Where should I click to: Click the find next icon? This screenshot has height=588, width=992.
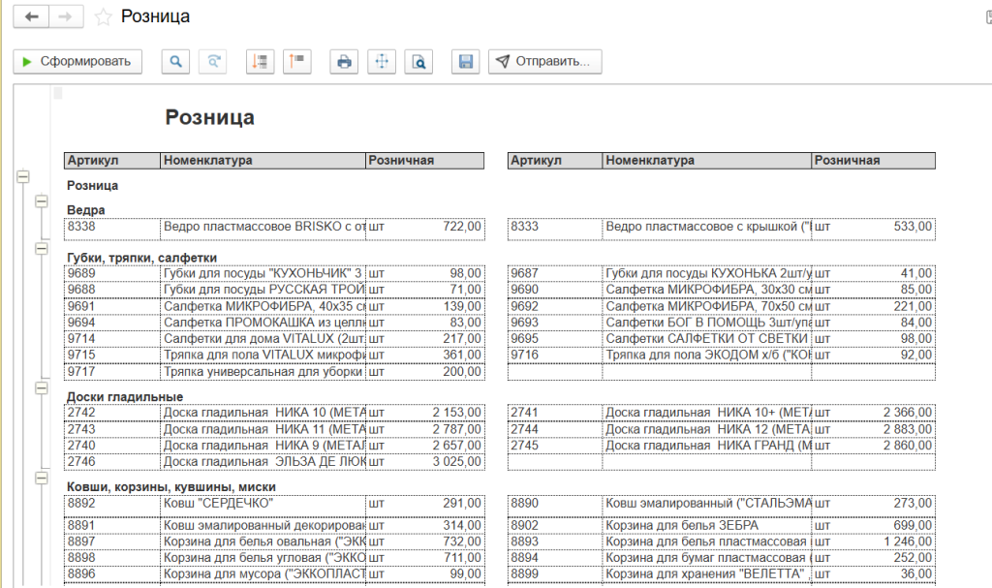click(x=212, y=62)
